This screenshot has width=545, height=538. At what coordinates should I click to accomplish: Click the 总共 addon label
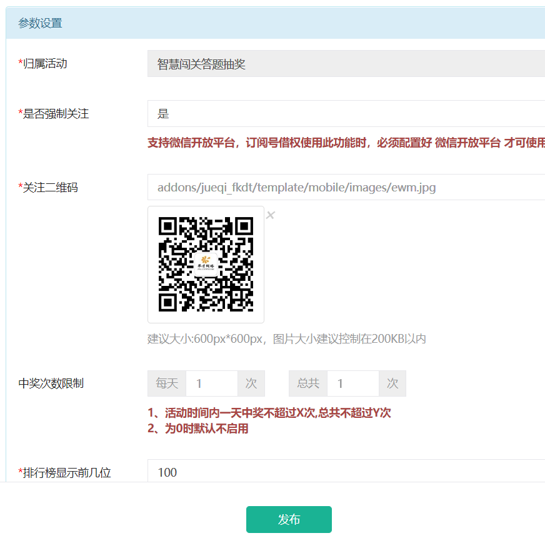(308, 383)
